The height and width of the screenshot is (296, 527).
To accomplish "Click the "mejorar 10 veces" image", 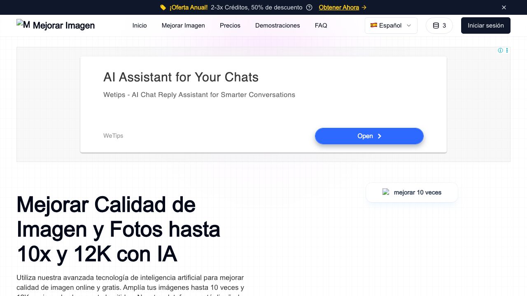I will click(x=412, y=192).
